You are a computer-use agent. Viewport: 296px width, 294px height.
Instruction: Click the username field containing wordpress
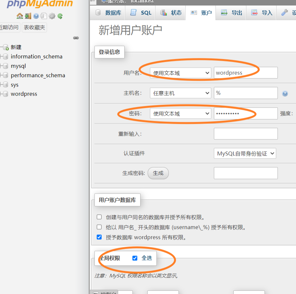246,73
